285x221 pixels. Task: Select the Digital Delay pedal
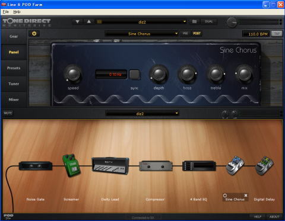pos(264,165)
